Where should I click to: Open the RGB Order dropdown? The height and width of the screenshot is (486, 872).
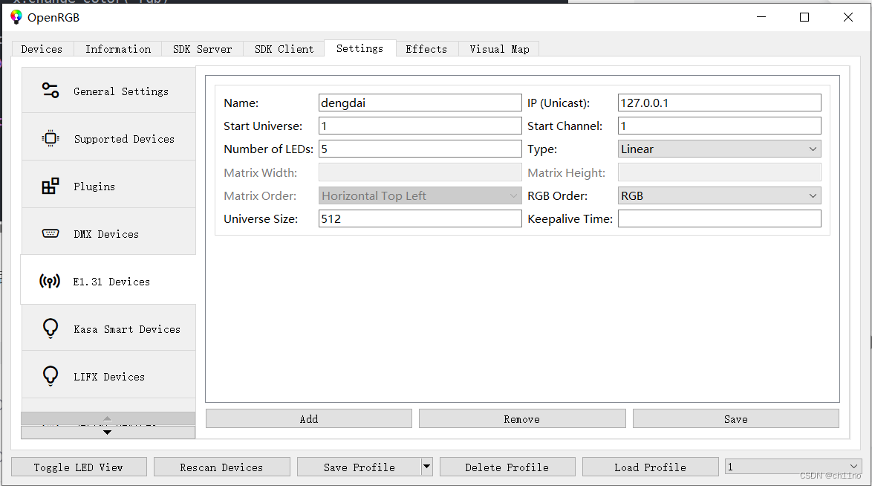click(719, 196)
